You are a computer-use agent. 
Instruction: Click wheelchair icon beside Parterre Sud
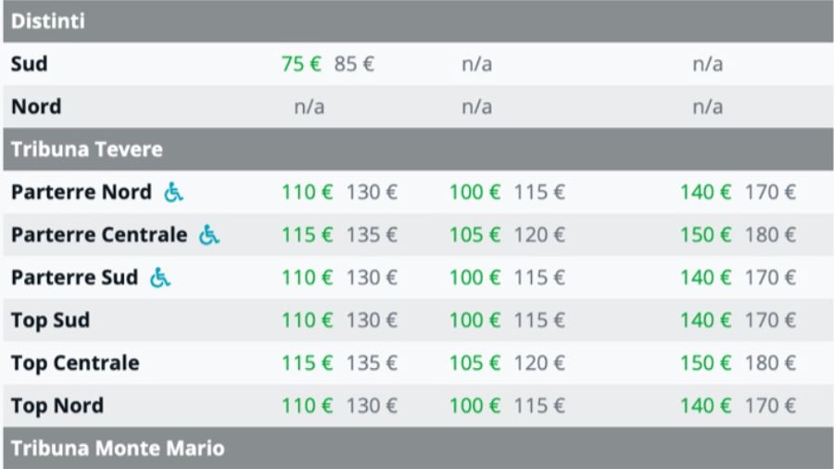point(160,277)
